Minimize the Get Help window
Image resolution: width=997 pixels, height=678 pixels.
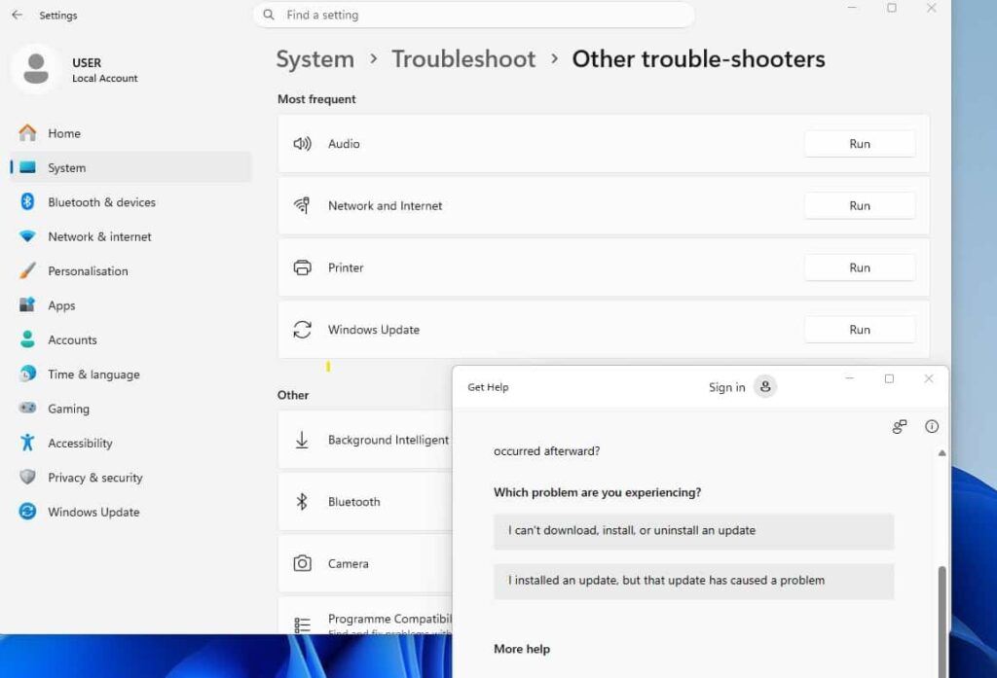click(849, 378)
